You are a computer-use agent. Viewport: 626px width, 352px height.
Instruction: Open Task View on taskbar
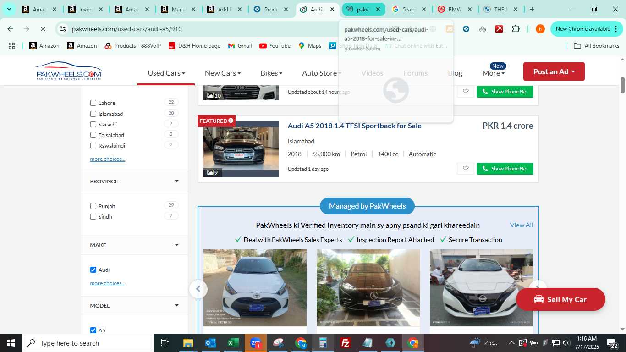165,343
